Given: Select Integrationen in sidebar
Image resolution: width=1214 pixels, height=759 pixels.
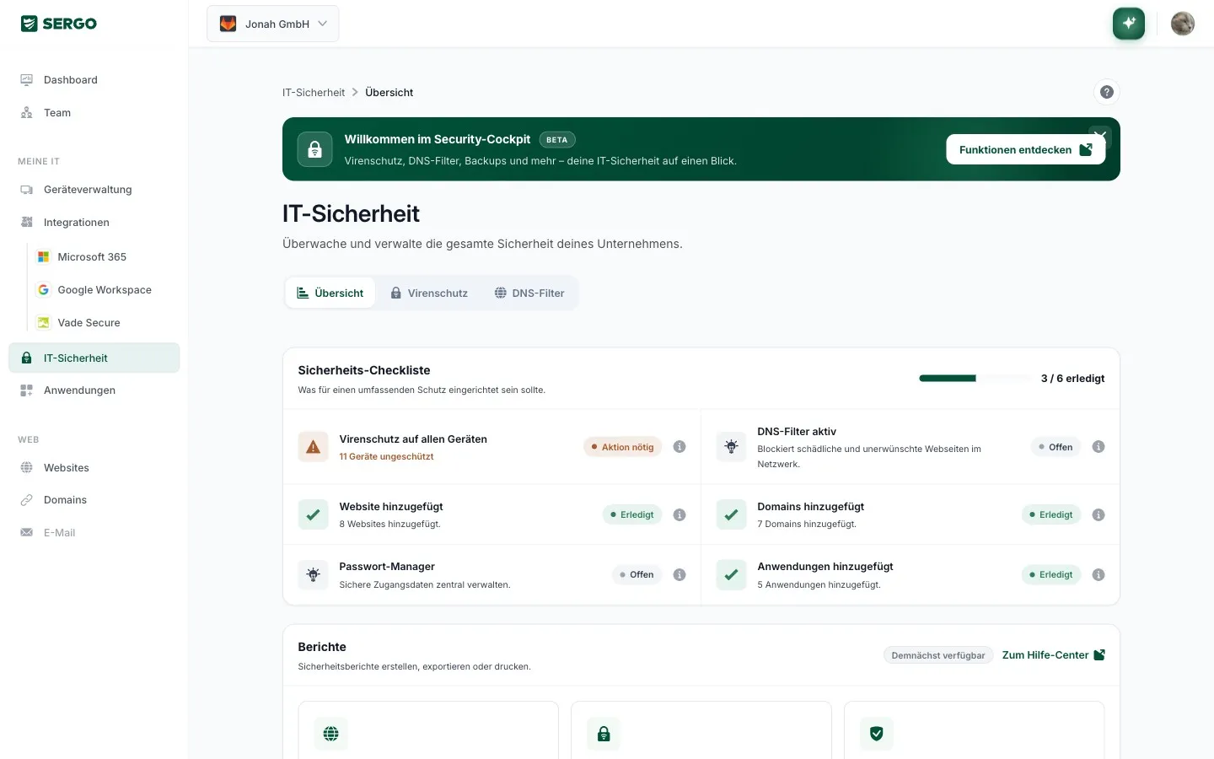Looking at the screenshot, I should click(x=94, y=223).
